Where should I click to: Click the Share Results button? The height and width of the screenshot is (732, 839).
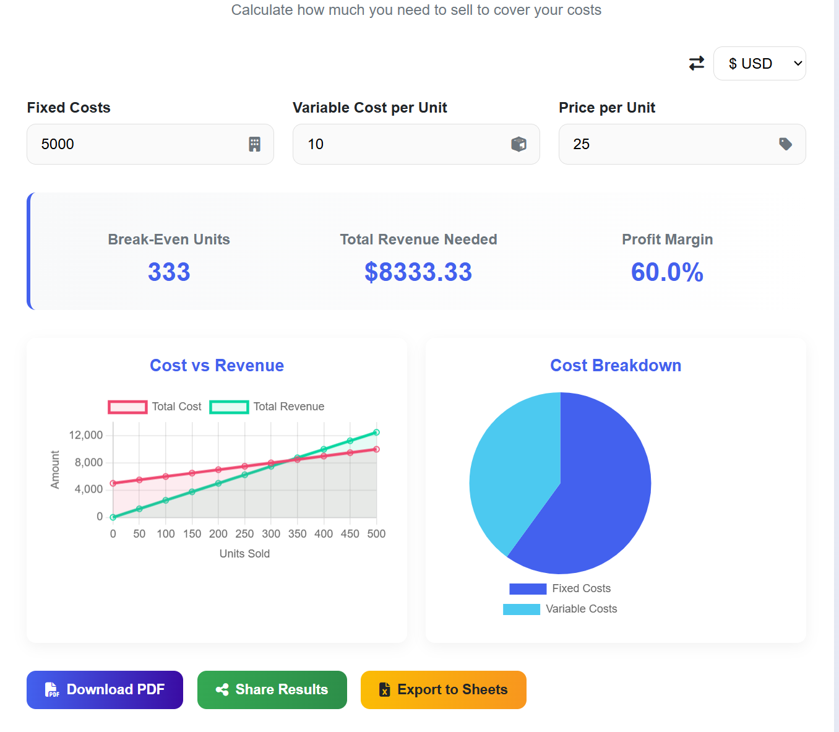272,689
